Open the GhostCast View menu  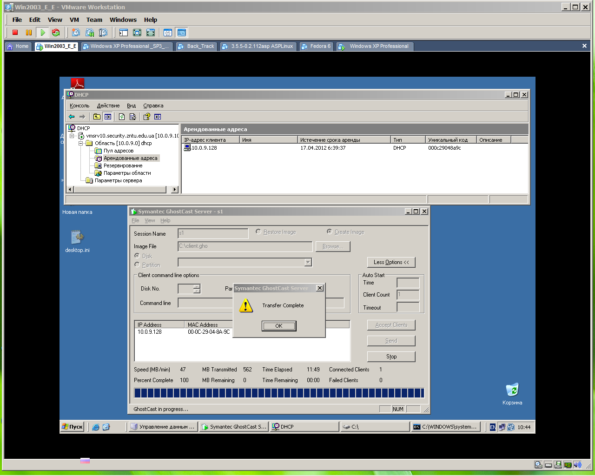click(x=150, y=220)
